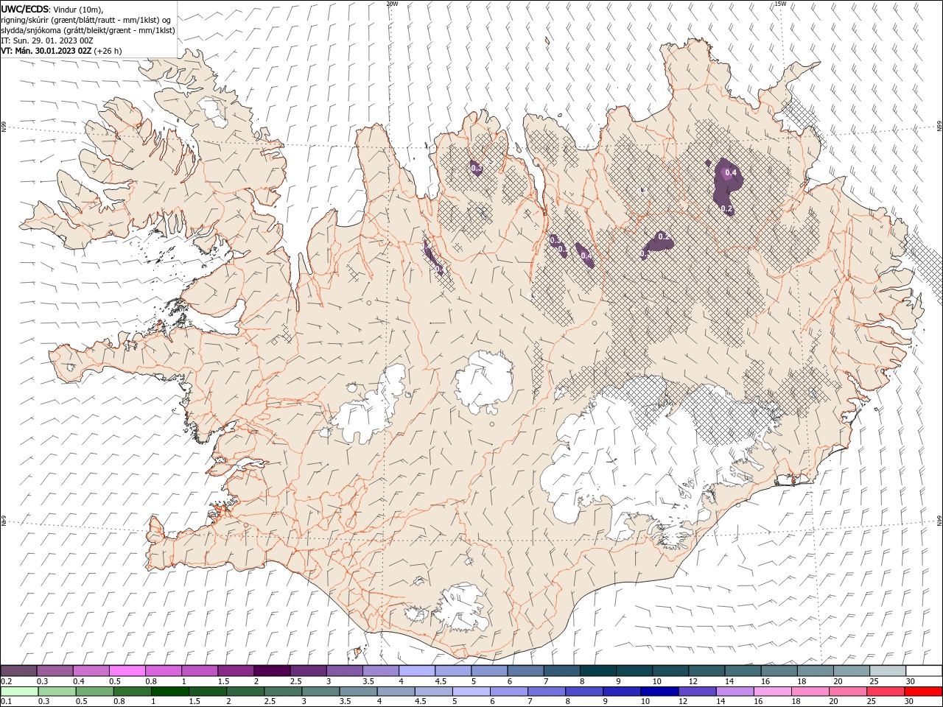Select the navy blue 10 swatch in lower legend row
Viewport: 943px width, 707px height.
tap(659, 692)
